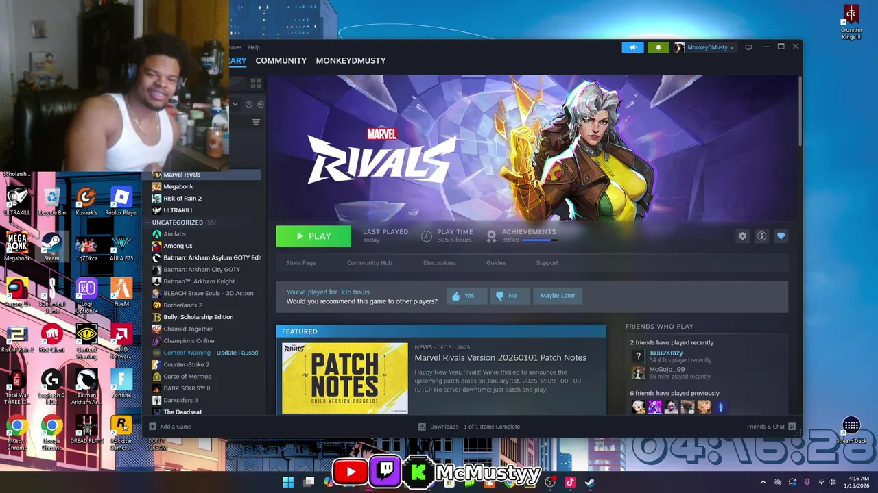Open the Steam desktop shortcut
Image resolution: width=878 pixels, height=493 pixels.
pos(51,247)
